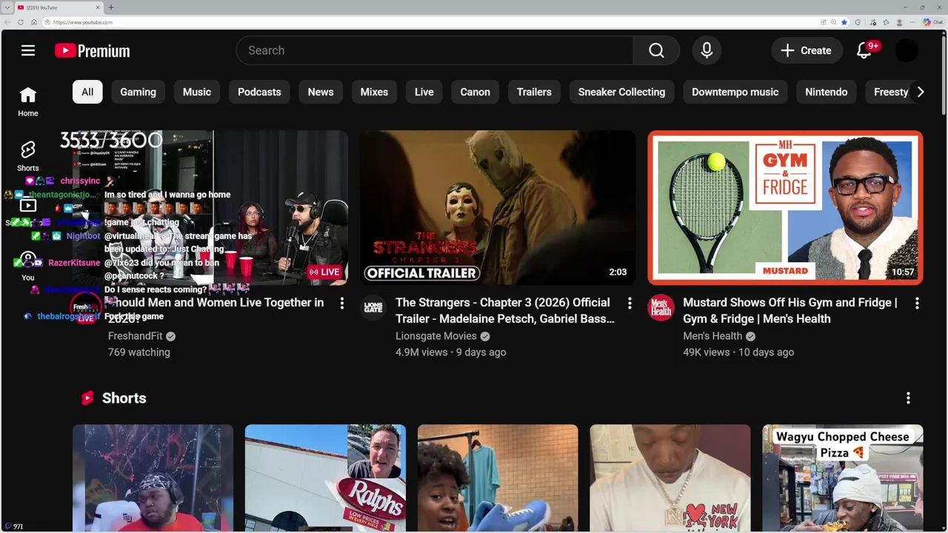Start voice search with microphone
948x533 pixels.
tap(707, 50)
